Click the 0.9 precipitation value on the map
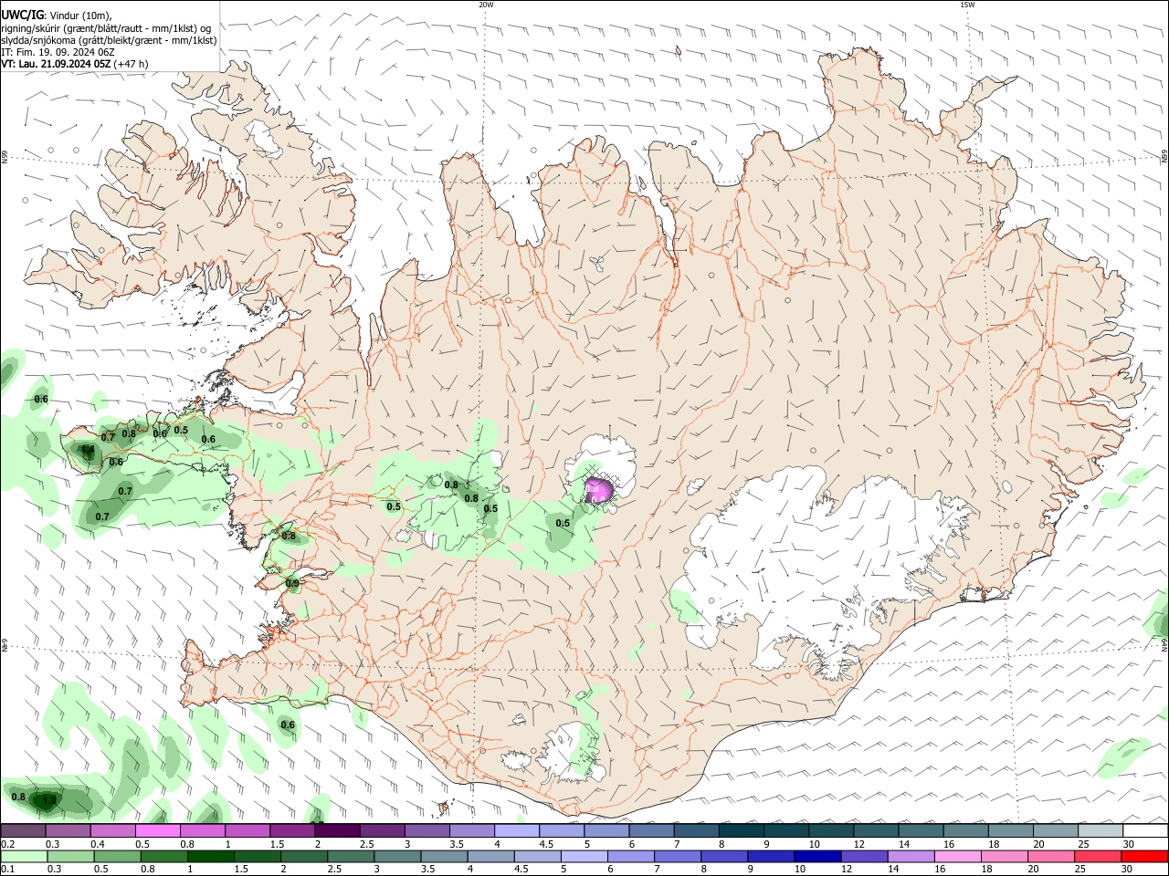 click(292, 583)
